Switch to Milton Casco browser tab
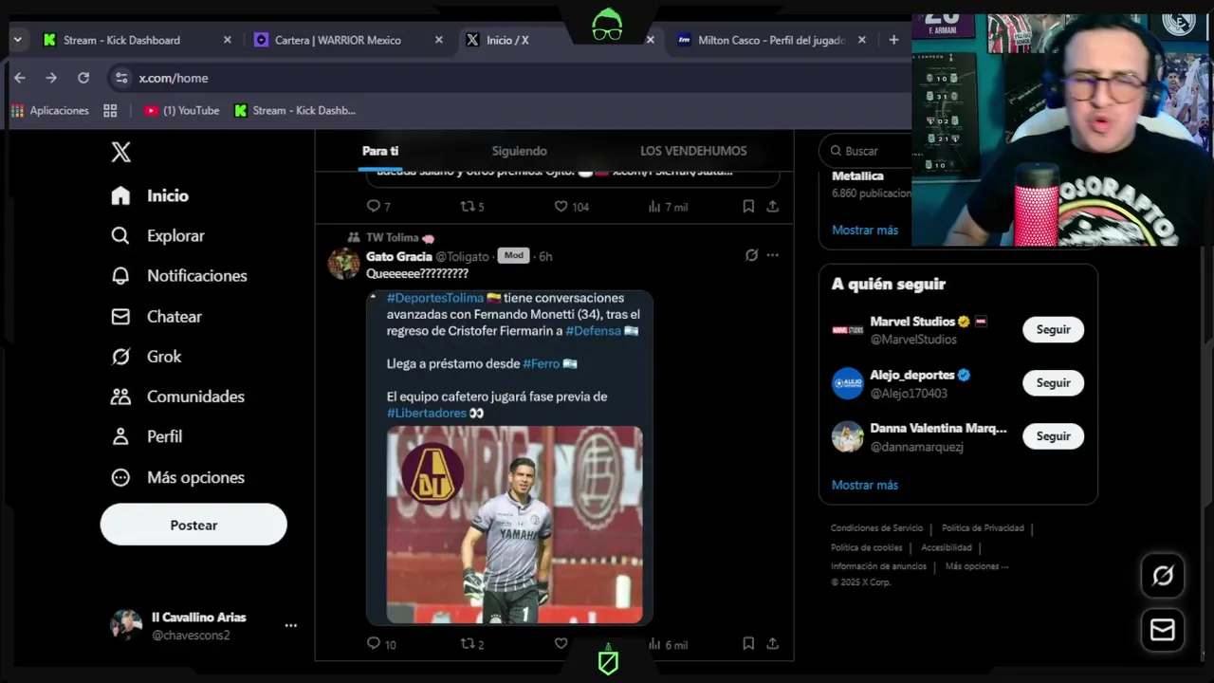The height and width of the screenshot is (683, 1214). pyautogui.click(x=772, y=40)
